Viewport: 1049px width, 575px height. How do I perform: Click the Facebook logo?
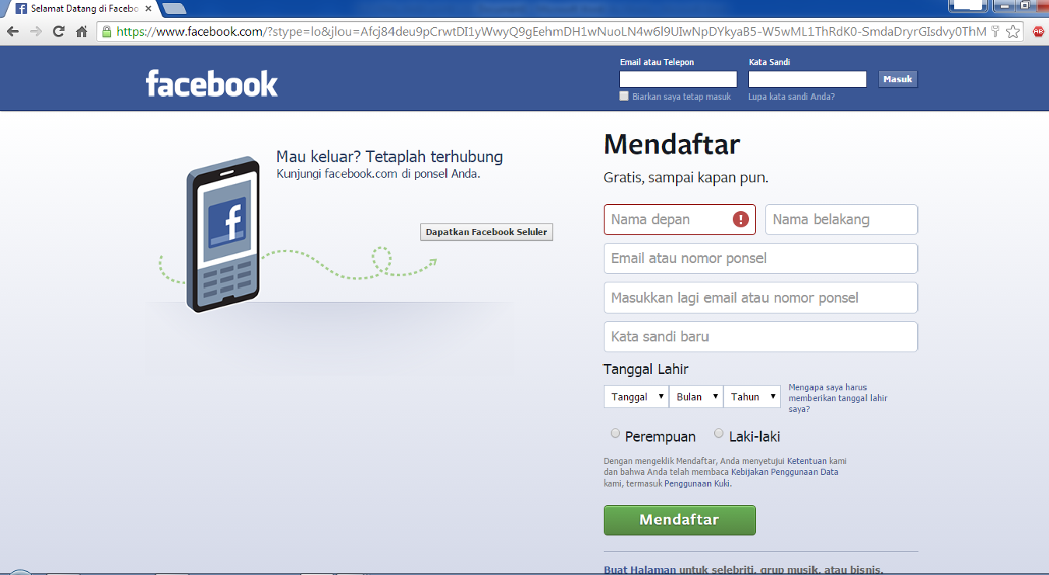pos(211,84)
